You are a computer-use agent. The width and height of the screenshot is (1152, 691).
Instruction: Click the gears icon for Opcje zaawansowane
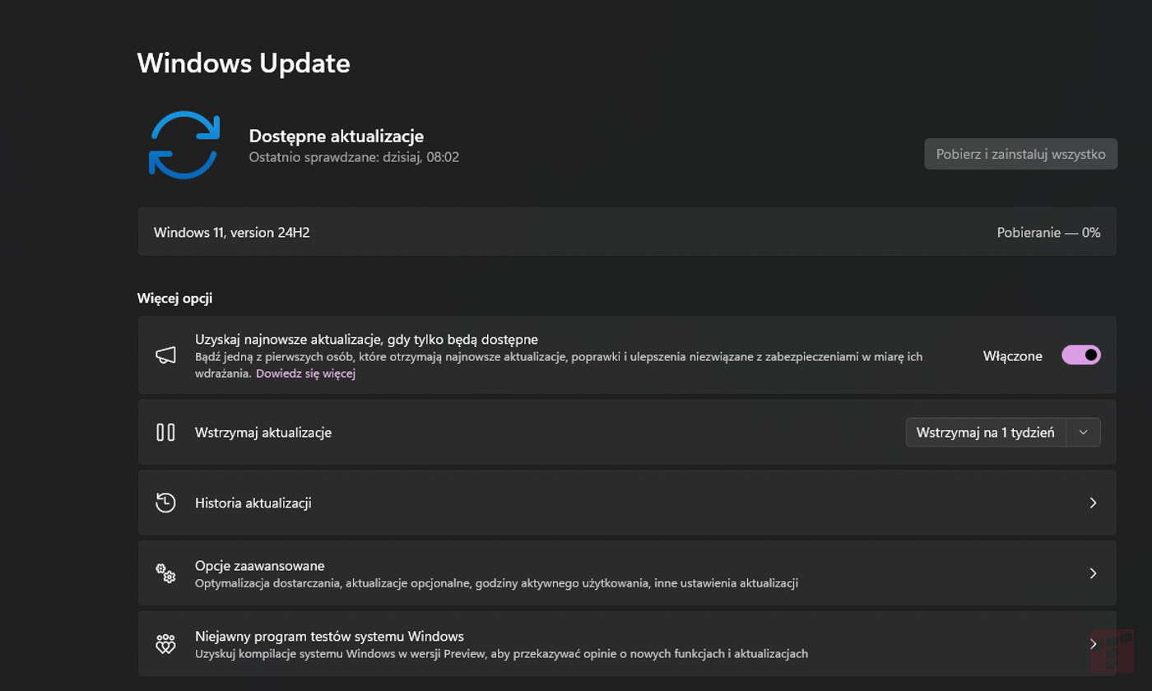pos(165,573)
